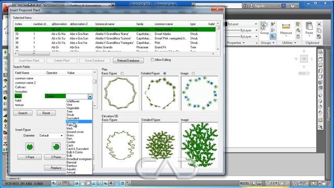Viewport: 334px width, 188px height.
Task: Select the Plan Image radio button
Action: coord(193,73)
